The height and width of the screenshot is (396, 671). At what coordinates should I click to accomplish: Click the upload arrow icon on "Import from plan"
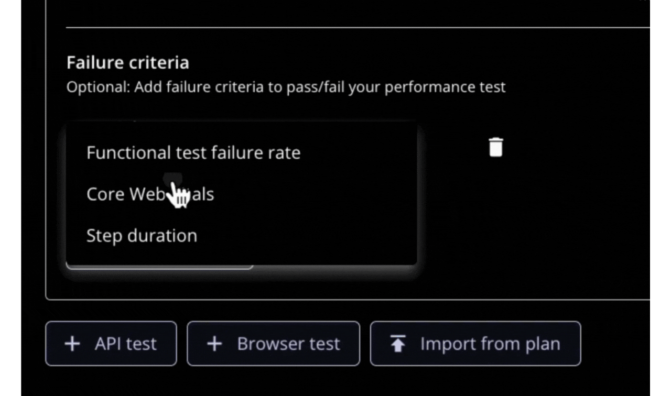[x=399, y=344]
